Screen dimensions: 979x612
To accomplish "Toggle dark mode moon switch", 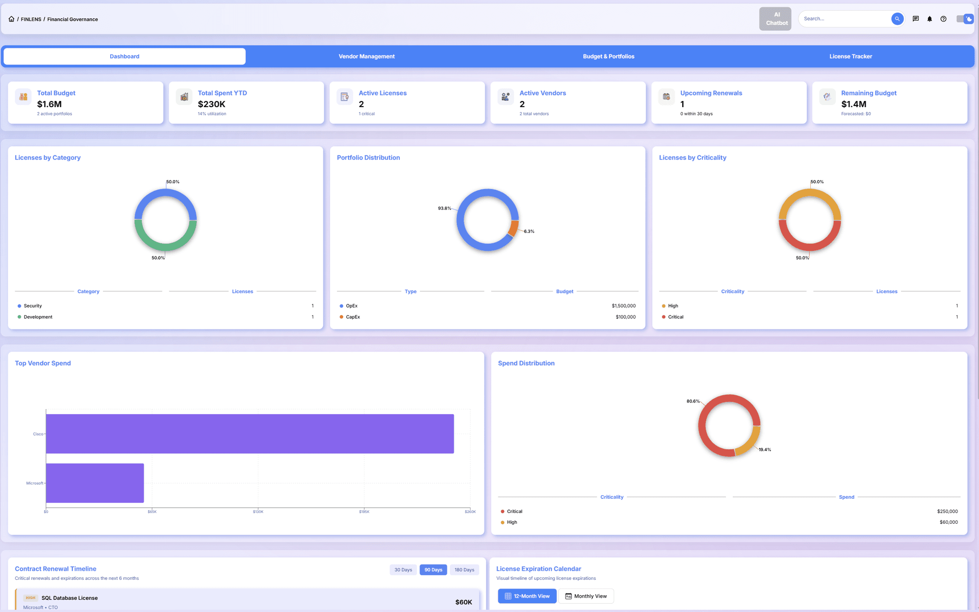I will tap(965, 19).
